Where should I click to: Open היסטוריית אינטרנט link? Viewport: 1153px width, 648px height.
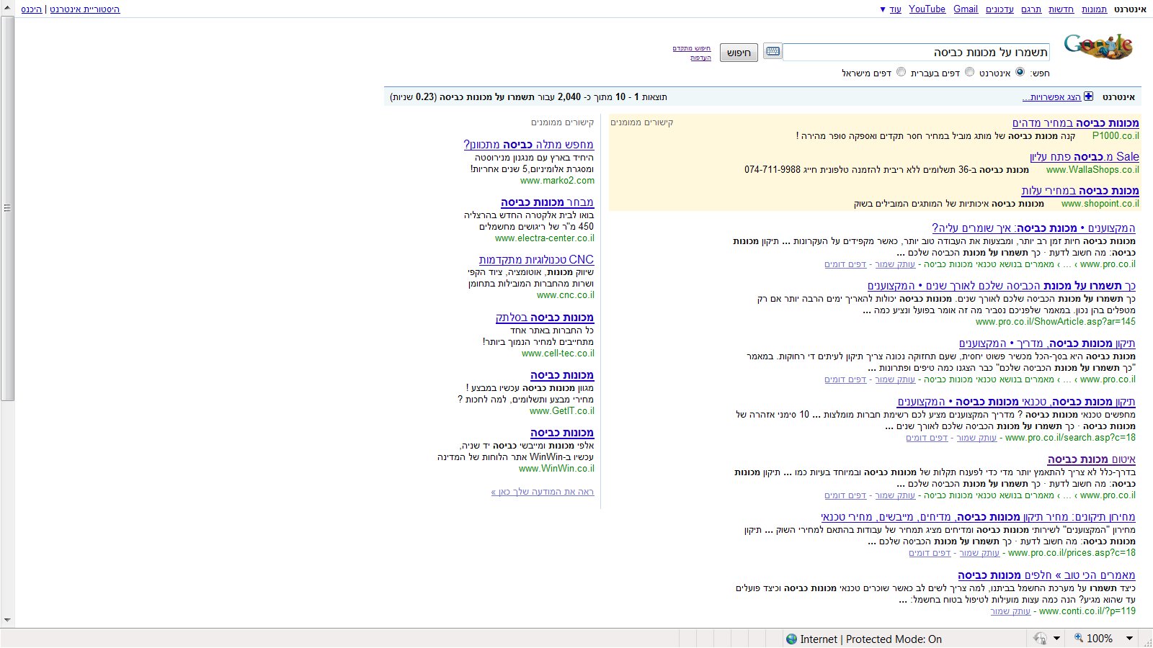coord(85,9)
